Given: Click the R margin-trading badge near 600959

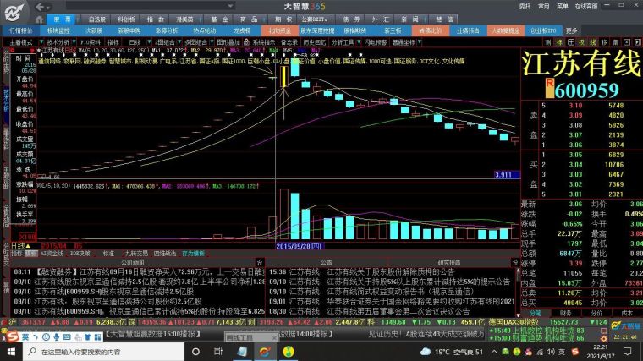Looking at the screenshot, I should click(550, 88).
